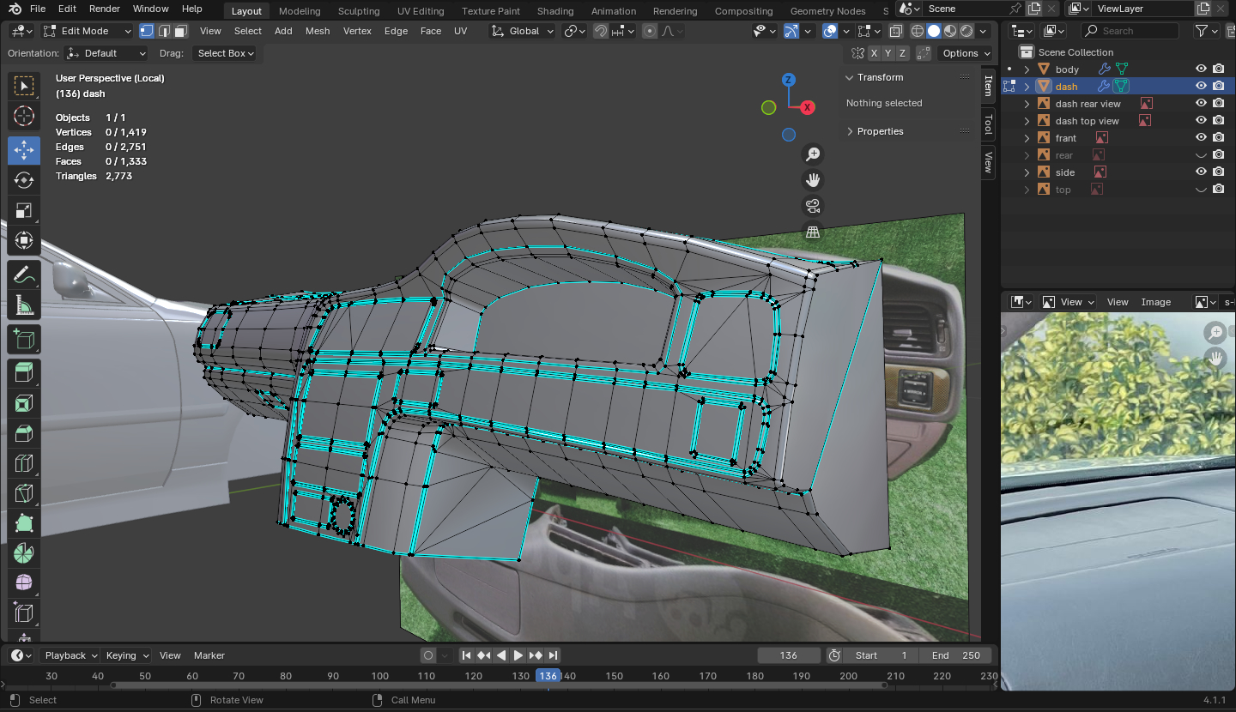Open the Select Box drag dropdown
This screenshot has width=1236, height=712.
click(x=226, y=53)
